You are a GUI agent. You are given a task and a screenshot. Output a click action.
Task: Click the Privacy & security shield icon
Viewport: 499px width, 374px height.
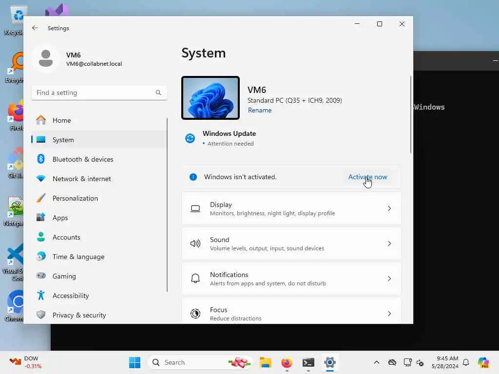[41, 315]
